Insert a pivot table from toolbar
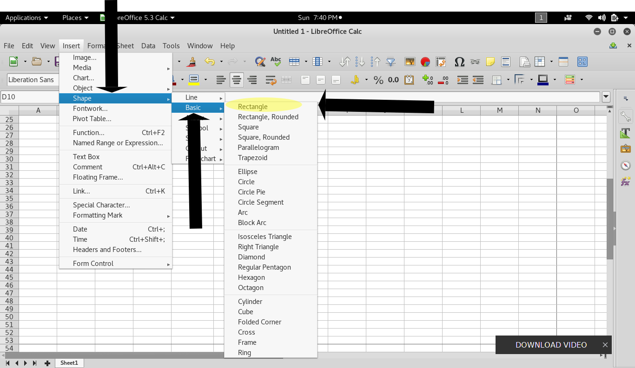The width and height of the screenshot is (635, 368). (x=441, y=61)
